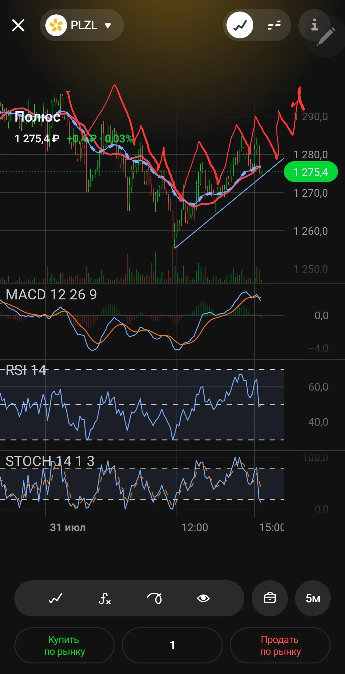
Task: Change the 5м timeframe
Action: [313, 598]
